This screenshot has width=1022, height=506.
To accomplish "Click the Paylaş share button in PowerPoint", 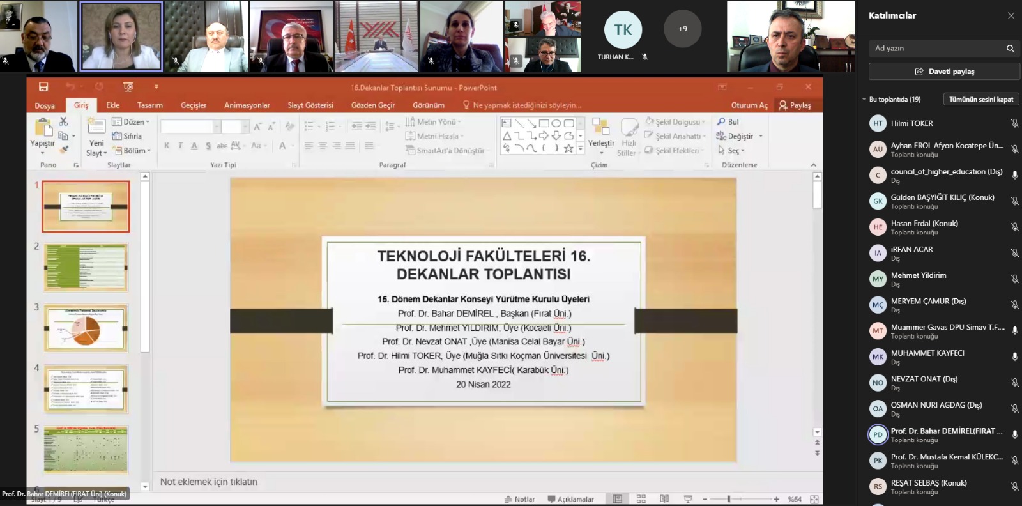I will (795, 105).
